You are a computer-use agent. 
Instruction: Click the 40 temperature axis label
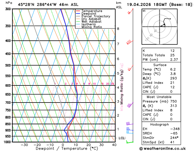(x=114, y=145)
